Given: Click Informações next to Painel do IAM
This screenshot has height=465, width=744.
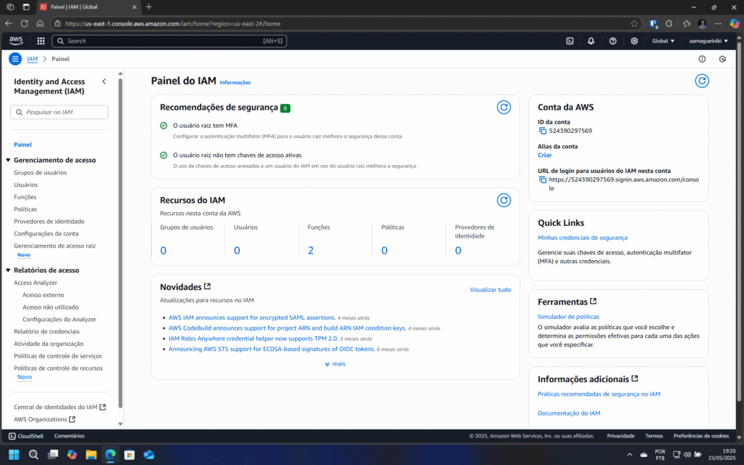Looking at the screenshot, I should pyautogui.click(x=235, y=83).
